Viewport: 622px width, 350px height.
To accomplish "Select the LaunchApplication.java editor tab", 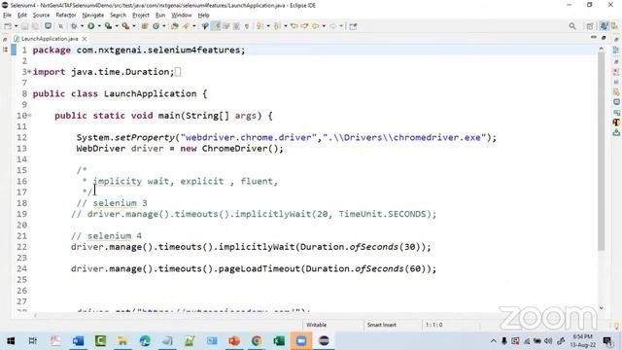I will click(x=50, y=39).
